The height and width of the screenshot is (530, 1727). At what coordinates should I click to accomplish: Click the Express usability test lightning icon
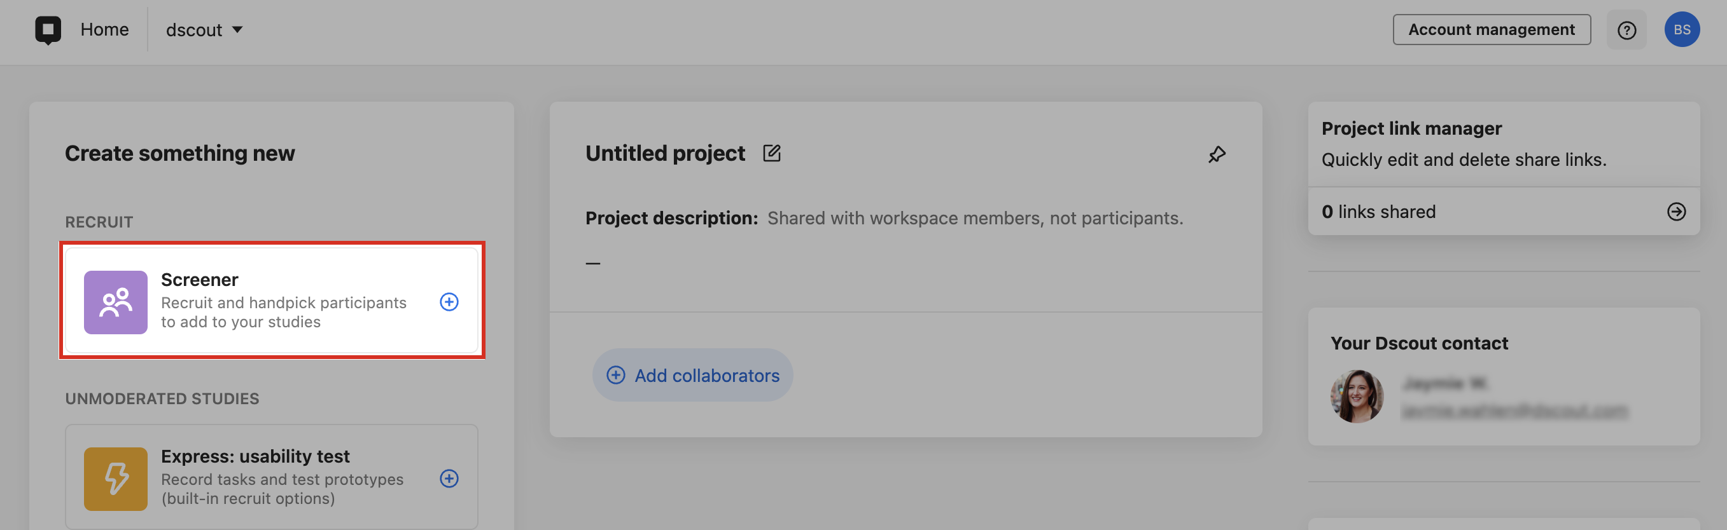click(115, 479)
